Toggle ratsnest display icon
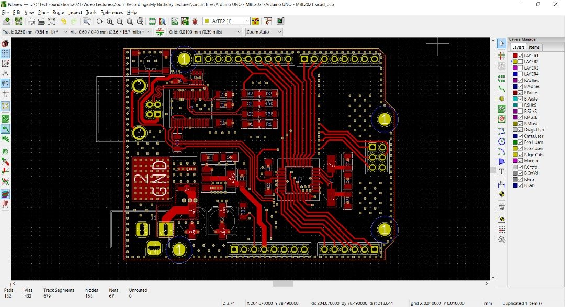565x307 pixels. pyautogui.click(x=5, y=106)
